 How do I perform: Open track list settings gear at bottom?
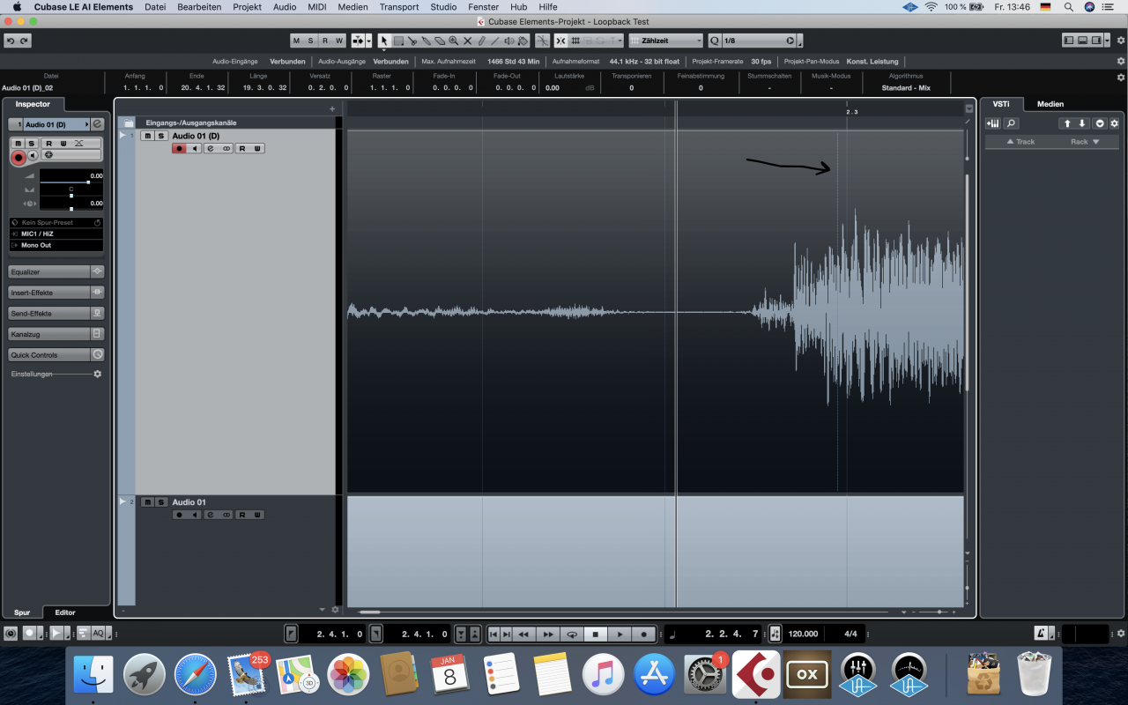[x=335, y=610]
